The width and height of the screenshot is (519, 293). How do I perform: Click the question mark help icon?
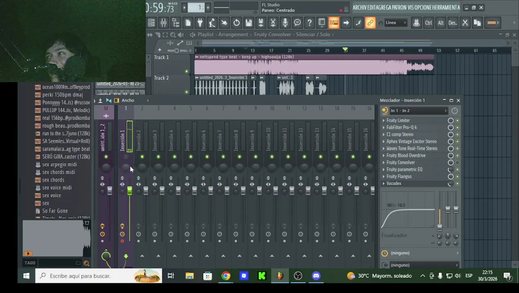(310, 23)
